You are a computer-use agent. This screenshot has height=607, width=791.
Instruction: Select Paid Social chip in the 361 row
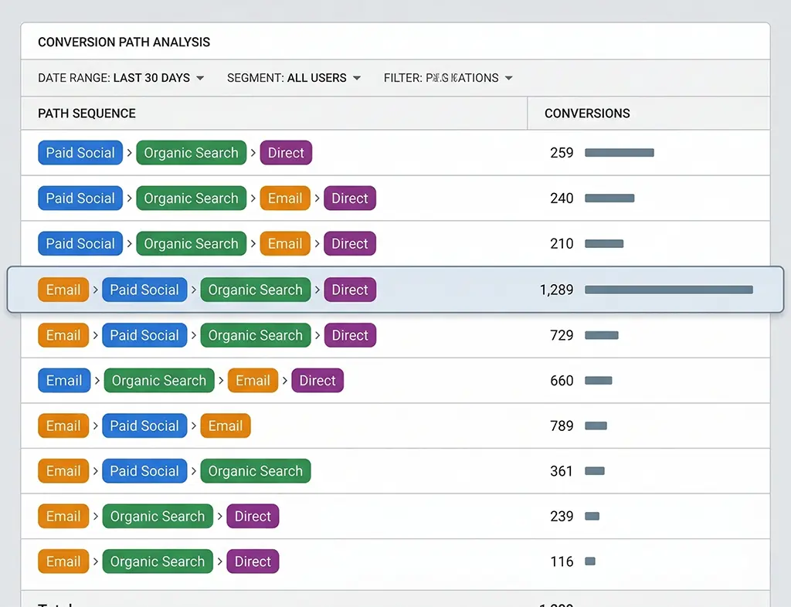click(x=144, y=471)
